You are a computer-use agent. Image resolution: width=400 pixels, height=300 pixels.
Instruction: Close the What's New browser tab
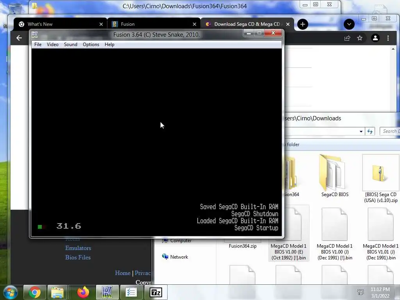coord(101,24)
